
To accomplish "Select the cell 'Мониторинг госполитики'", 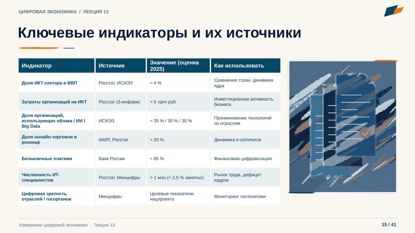I will 246,197.
